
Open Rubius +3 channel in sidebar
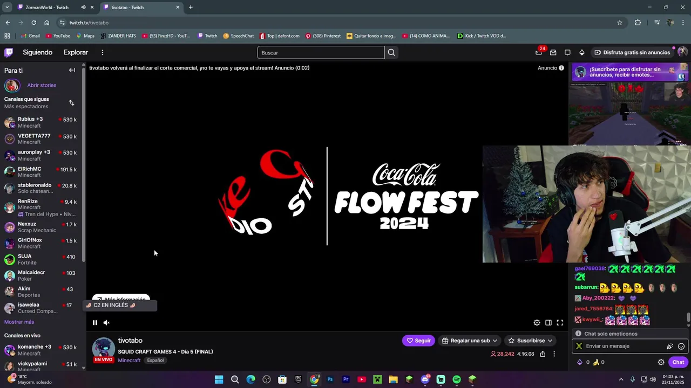pyautogui.click(x=41, y=122)
